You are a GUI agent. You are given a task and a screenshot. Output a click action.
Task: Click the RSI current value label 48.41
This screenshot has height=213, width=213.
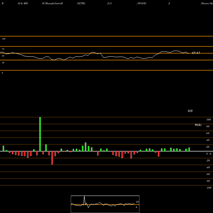tap(196, 53)
